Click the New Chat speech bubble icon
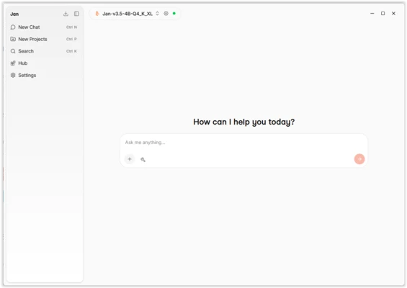The height and width of the screenshot is (288, 407). pos(13,27)
